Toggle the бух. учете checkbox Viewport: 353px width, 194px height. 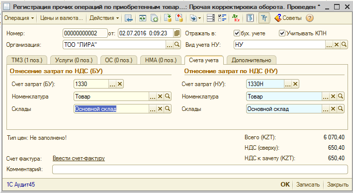click(x=236, y=33)
